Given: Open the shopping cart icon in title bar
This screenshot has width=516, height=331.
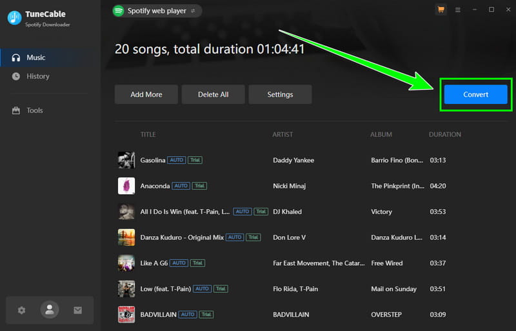Looking at the screenshot, I should 441,10.
